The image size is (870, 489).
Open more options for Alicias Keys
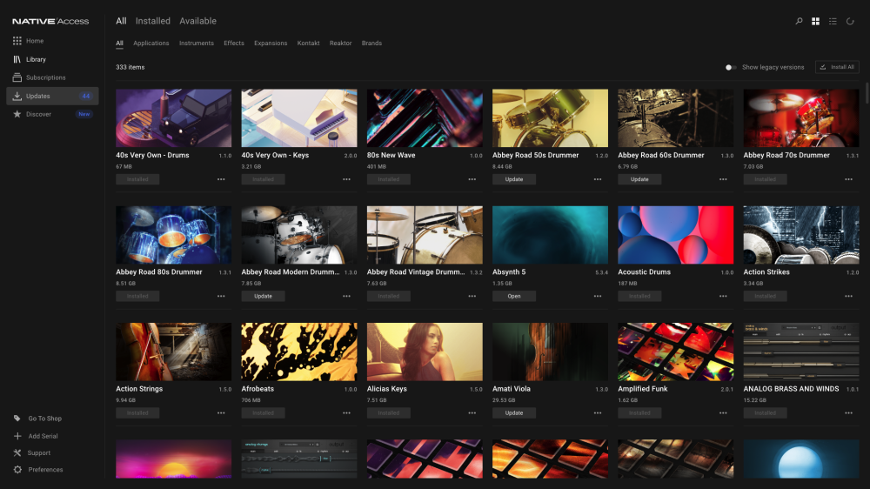472,413
